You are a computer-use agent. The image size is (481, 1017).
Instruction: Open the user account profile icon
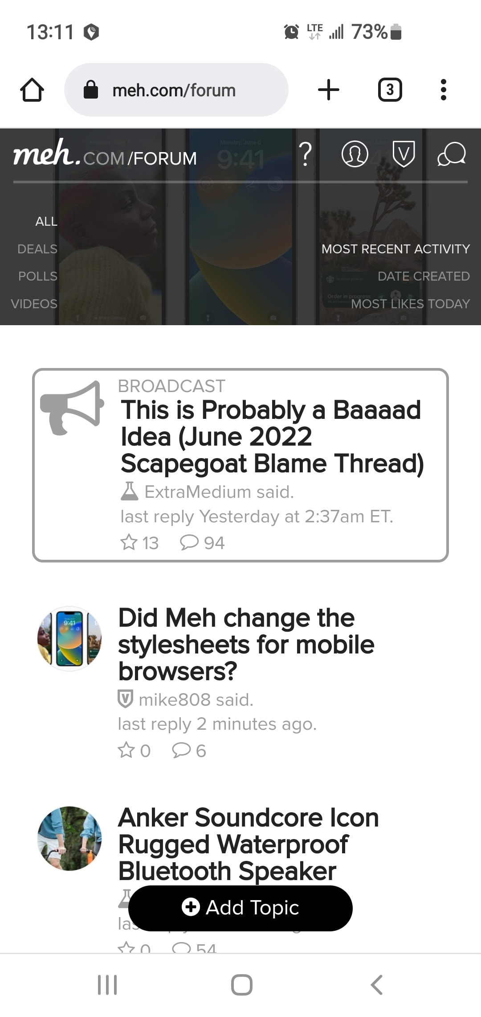[x=355, y=154]
